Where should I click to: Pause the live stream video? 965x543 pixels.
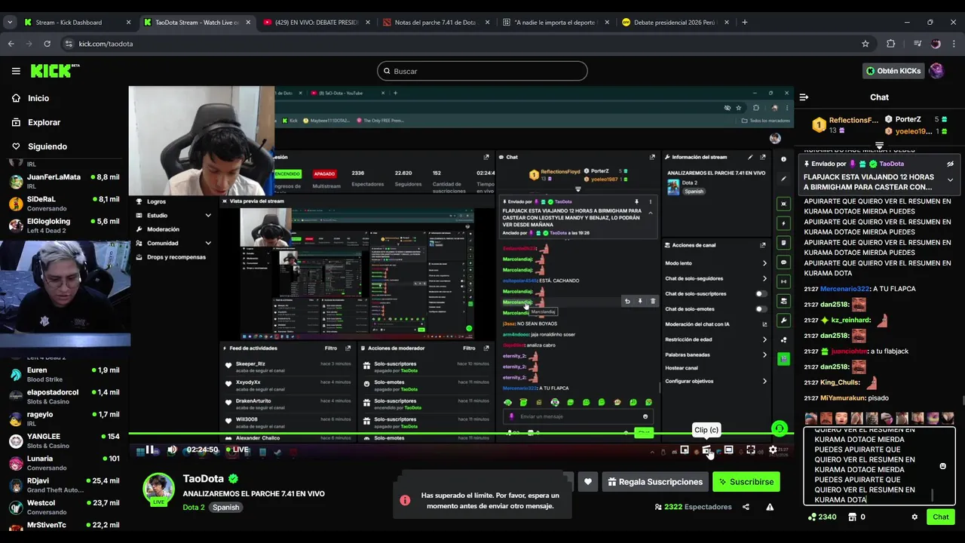[150, 450]
